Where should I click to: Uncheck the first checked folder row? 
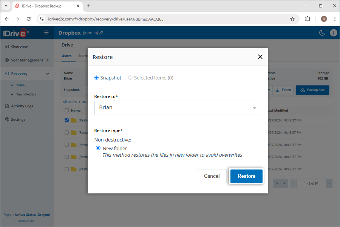coord(66,120)
